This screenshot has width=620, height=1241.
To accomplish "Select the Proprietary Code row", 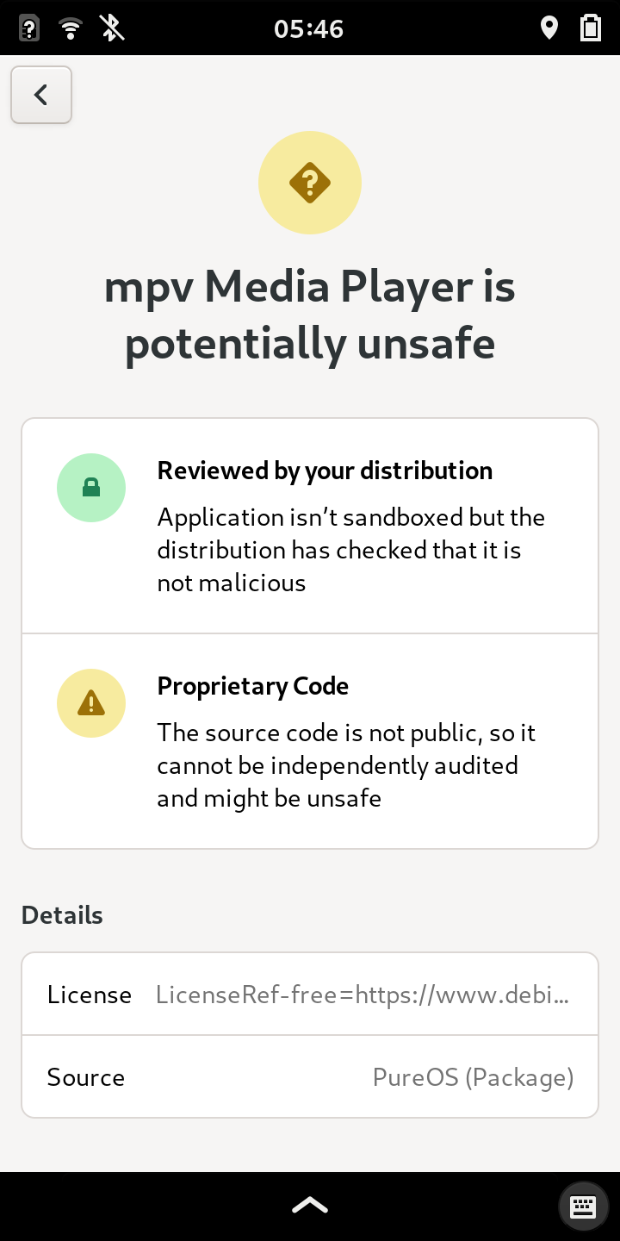I will [310, 741].
